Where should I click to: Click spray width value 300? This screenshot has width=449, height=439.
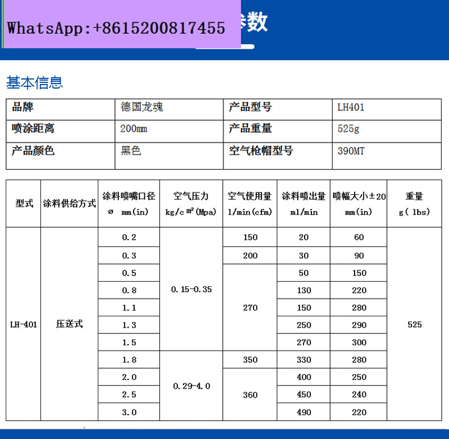(x=359, y=342)
